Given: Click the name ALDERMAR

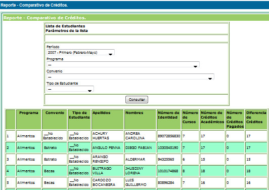Looking at the screenshot, I should pyautogui.click(x=135, y=160).
